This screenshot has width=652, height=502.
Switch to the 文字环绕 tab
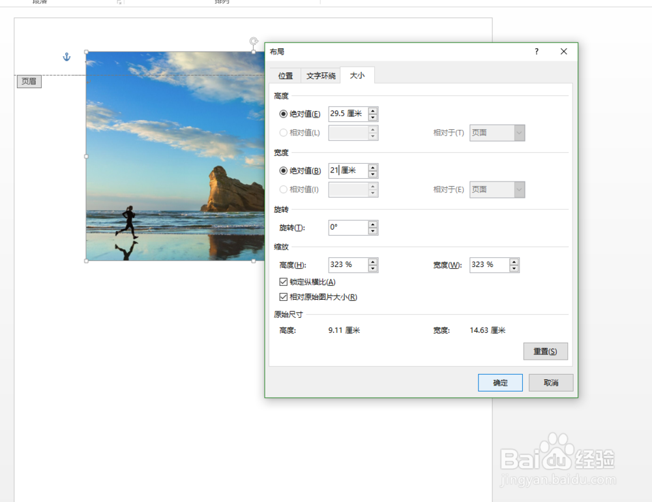[x=322, y=76]
